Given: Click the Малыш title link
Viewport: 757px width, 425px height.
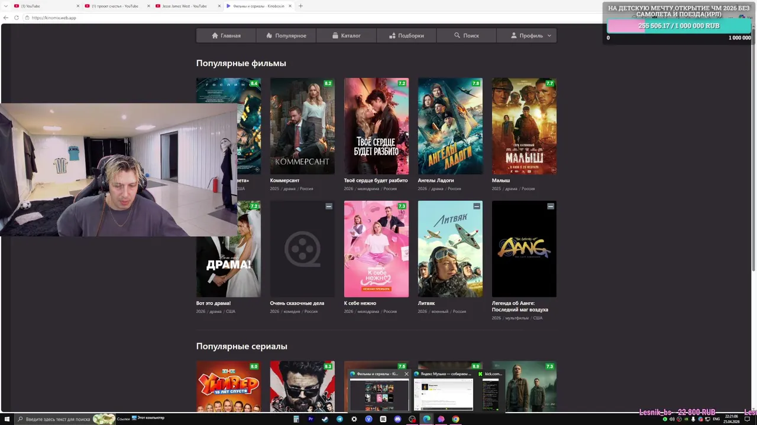Looking at the screenshot, I should (x=501, y=181).
